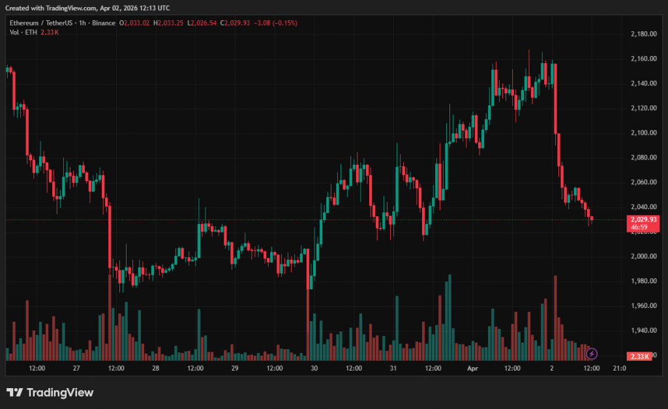
Task: Click the 2,180.00 price axis label
Action: click(643, 34)
